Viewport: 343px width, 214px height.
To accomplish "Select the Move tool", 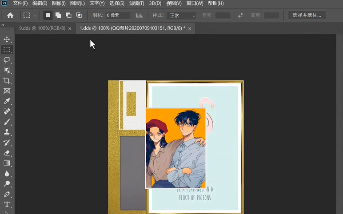I will pos(7,40).
